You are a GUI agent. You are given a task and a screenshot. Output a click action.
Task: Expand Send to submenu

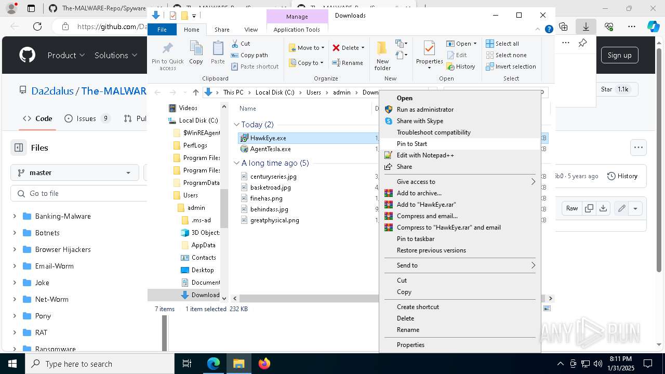coord(460,265)
